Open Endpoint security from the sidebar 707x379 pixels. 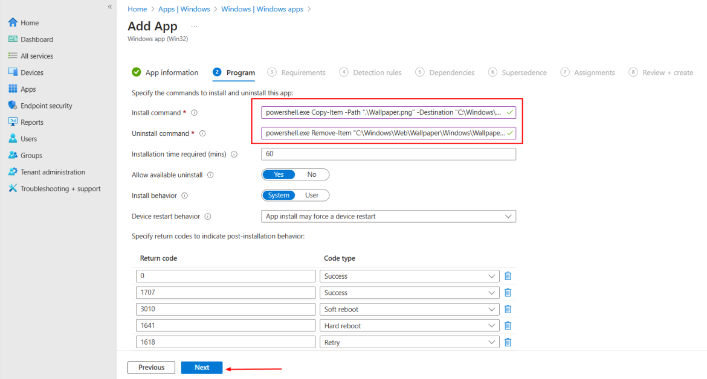44,105
